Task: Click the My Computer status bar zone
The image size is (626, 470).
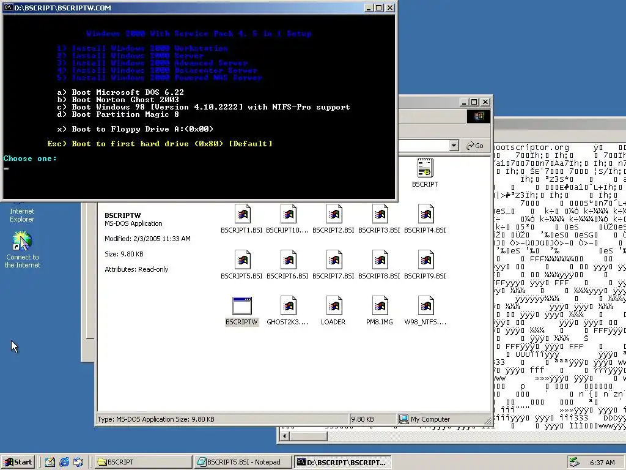Action: (444, 419)
